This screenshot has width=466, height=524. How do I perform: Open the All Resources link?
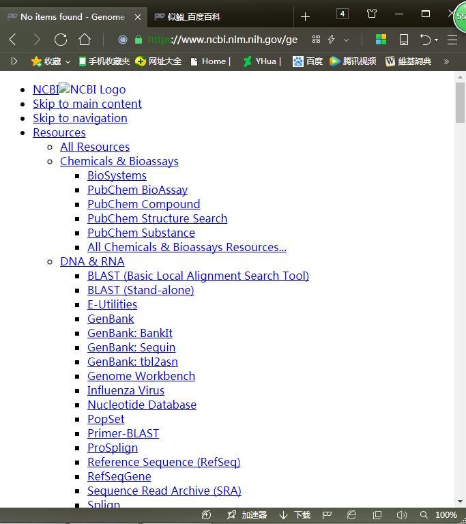point(95,147)
